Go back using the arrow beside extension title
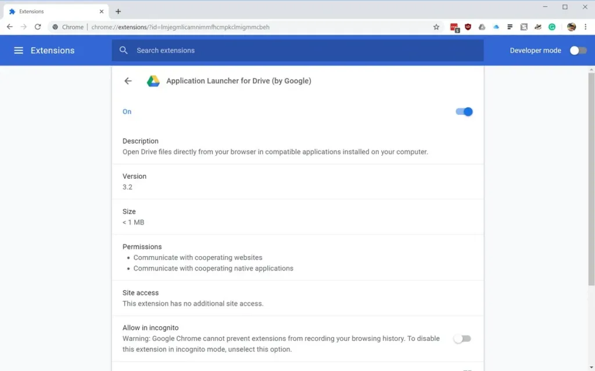This screenshot has width=595, height=371. pyautogui.click(x=128, y=81)
